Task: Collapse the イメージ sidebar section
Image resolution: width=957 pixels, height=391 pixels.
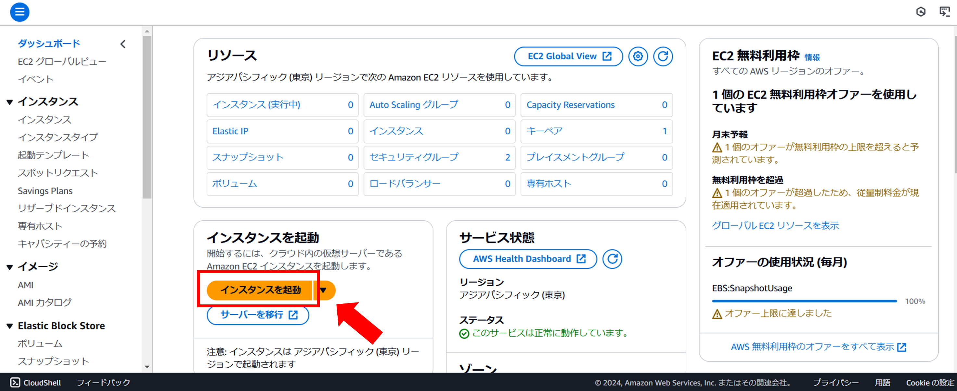Action: (10, 267)
